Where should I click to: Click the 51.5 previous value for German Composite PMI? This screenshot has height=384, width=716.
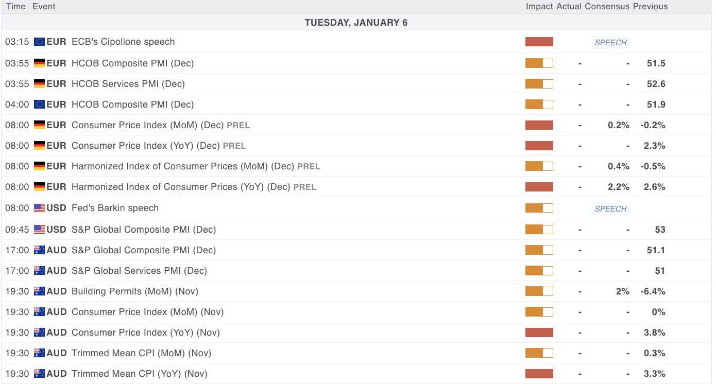click(x=656, y=63)
